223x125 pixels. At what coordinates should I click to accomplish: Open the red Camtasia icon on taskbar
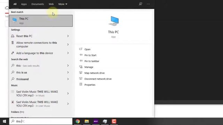click(114, 122)
